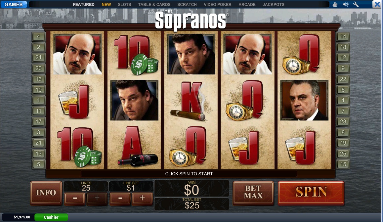Screen dimensions: 383x222
Task: Close the game with the X button
Action: (x=377, y=4)
